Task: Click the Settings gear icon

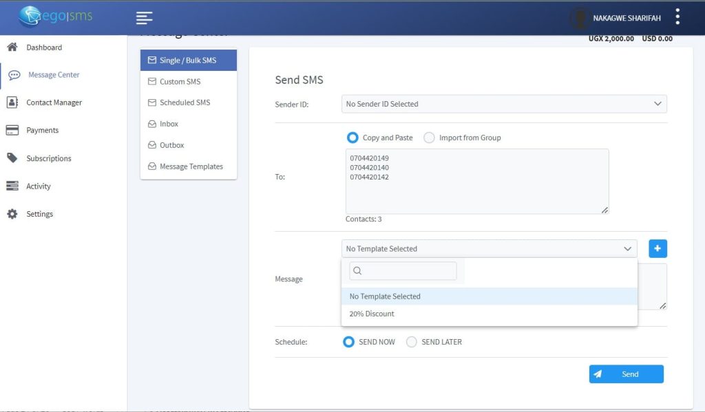Action: click(x=12, y=214)
